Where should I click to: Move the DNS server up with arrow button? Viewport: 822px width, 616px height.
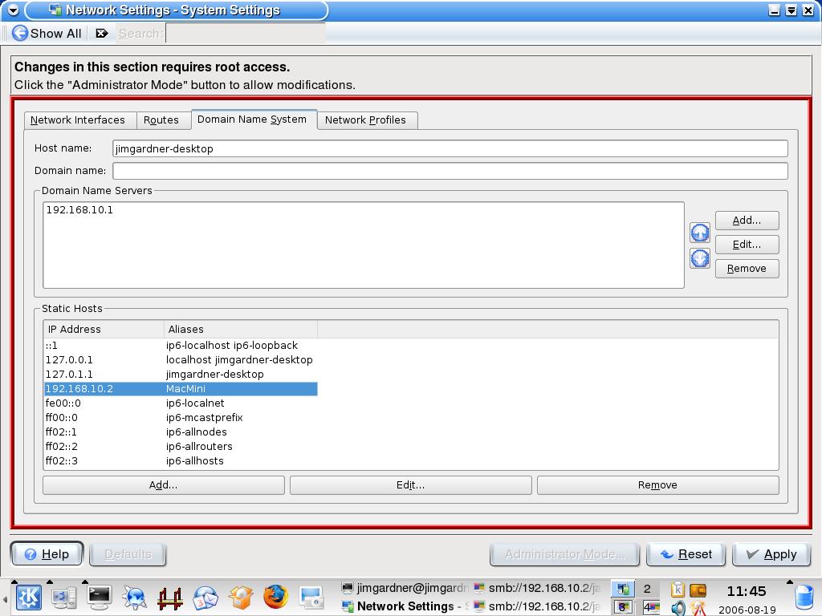point(700,233)
